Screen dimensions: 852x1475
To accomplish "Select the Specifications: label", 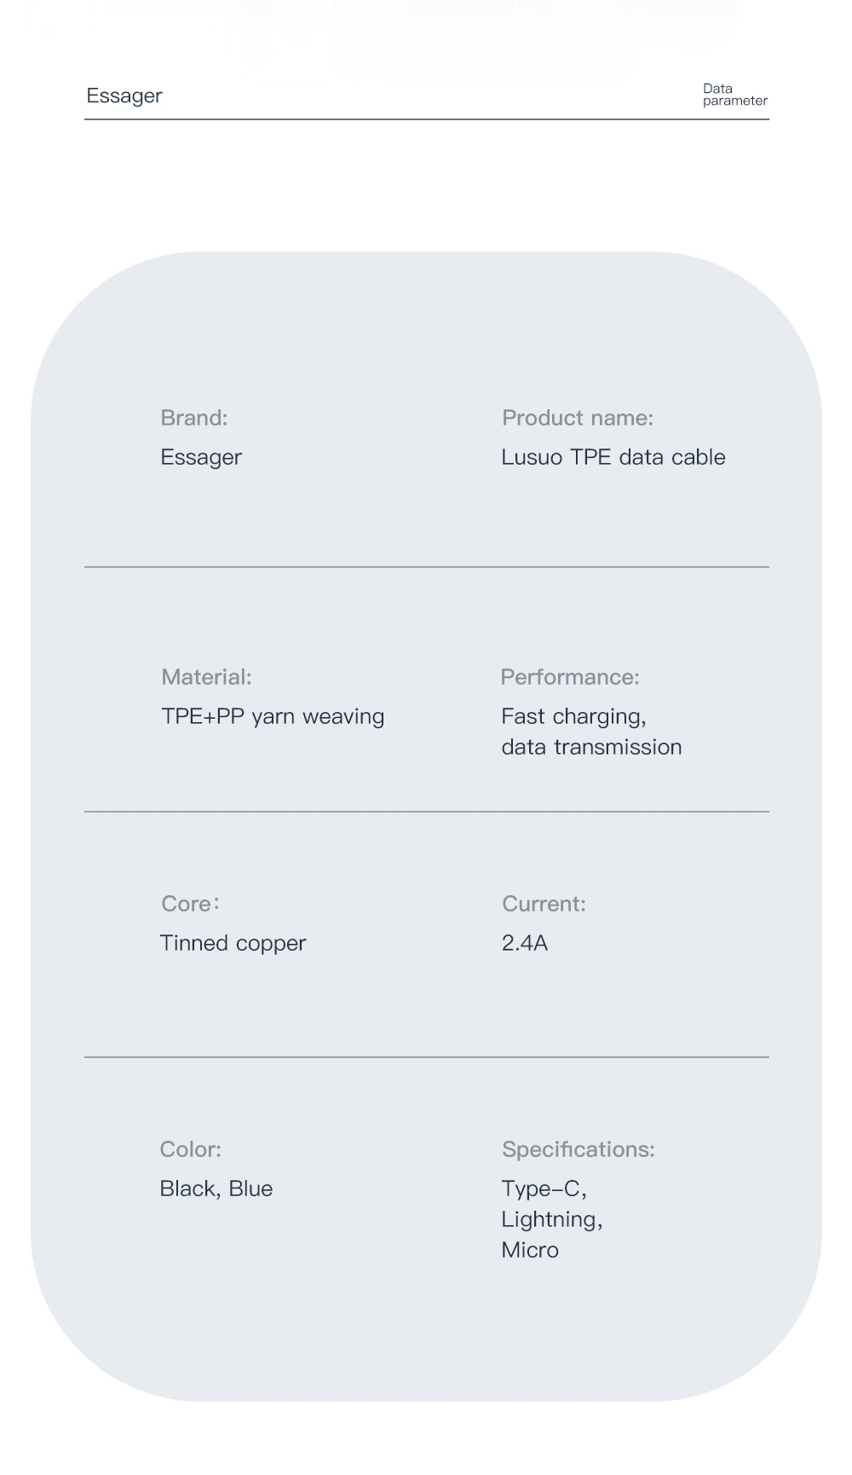I will tap(578, 1149).
